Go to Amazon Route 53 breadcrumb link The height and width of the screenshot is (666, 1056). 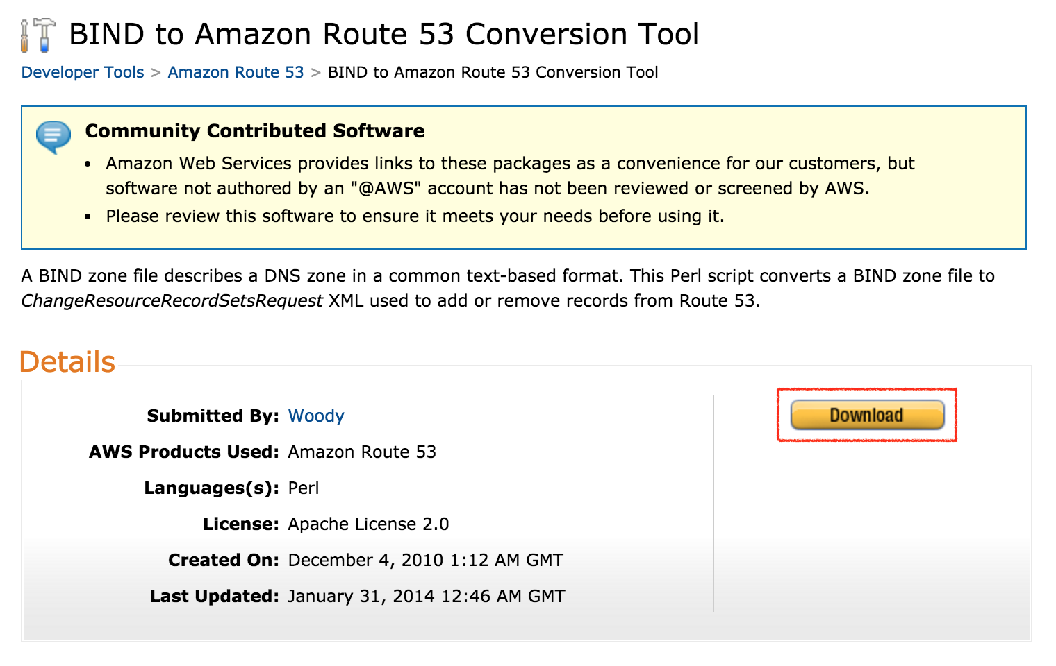pos(236,72)
